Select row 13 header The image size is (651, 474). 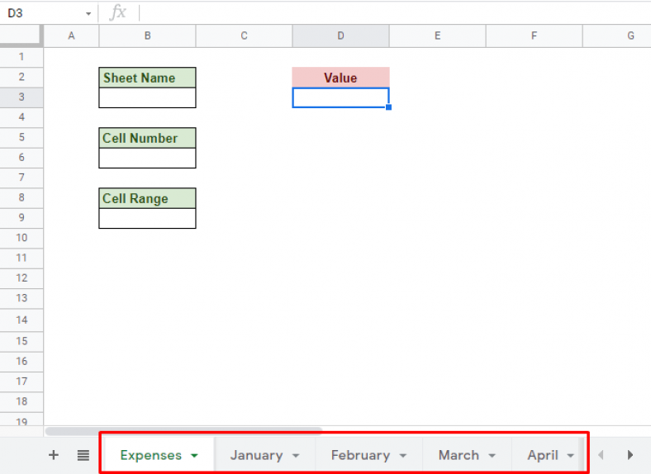21,298
